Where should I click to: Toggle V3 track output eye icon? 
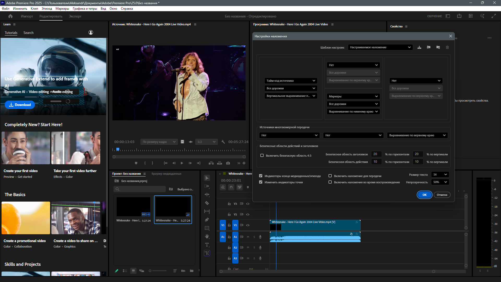pyautogui.click(x=248, y=204)
